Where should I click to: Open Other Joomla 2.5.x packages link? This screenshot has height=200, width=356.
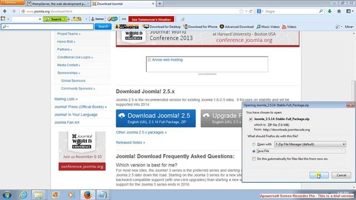(x=141, y=132)
